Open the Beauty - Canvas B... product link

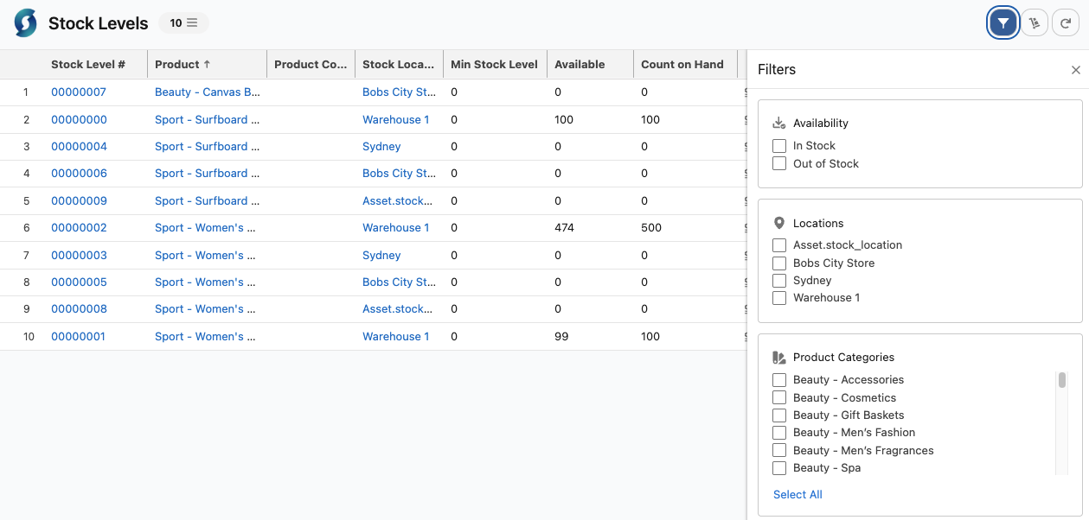208,92
